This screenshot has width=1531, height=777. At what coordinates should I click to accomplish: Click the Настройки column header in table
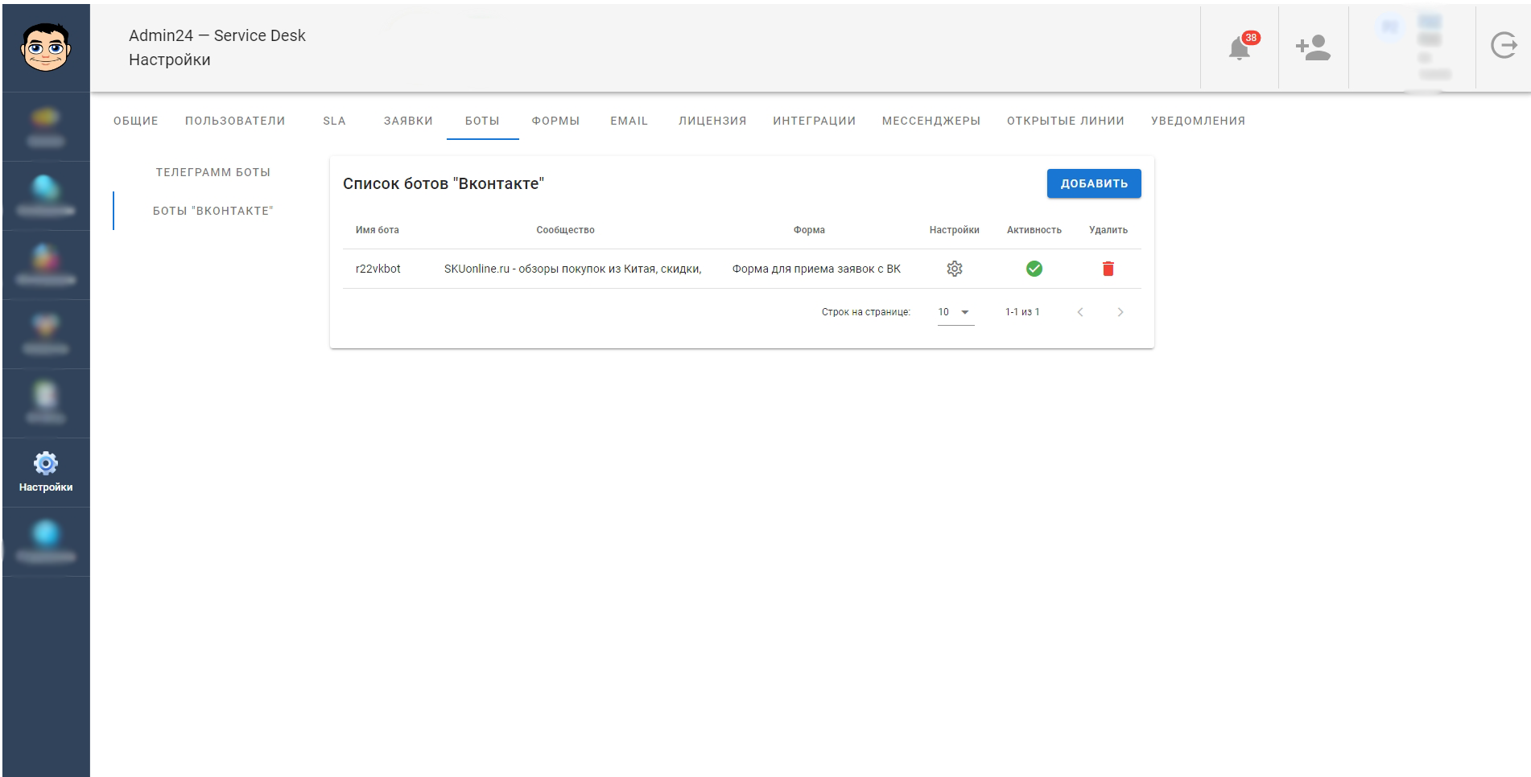pos(955,230)
